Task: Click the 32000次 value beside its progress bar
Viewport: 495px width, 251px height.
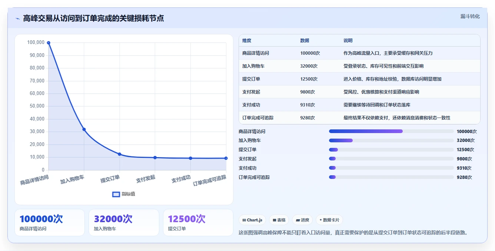Action: (x=466, y=140)
